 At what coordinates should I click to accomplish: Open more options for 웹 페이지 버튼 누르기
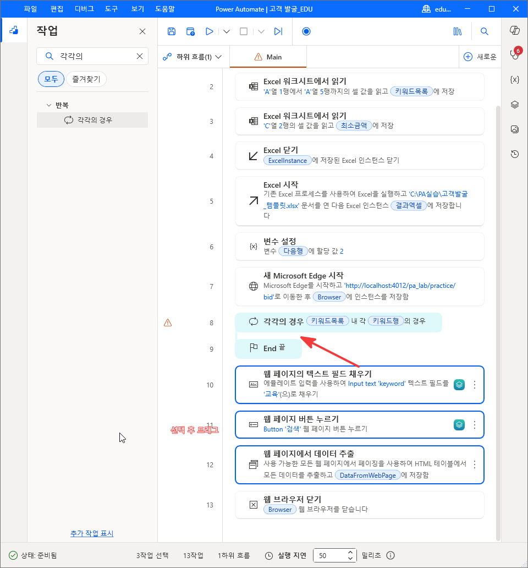pyautogui.click(x=475, y=424)
